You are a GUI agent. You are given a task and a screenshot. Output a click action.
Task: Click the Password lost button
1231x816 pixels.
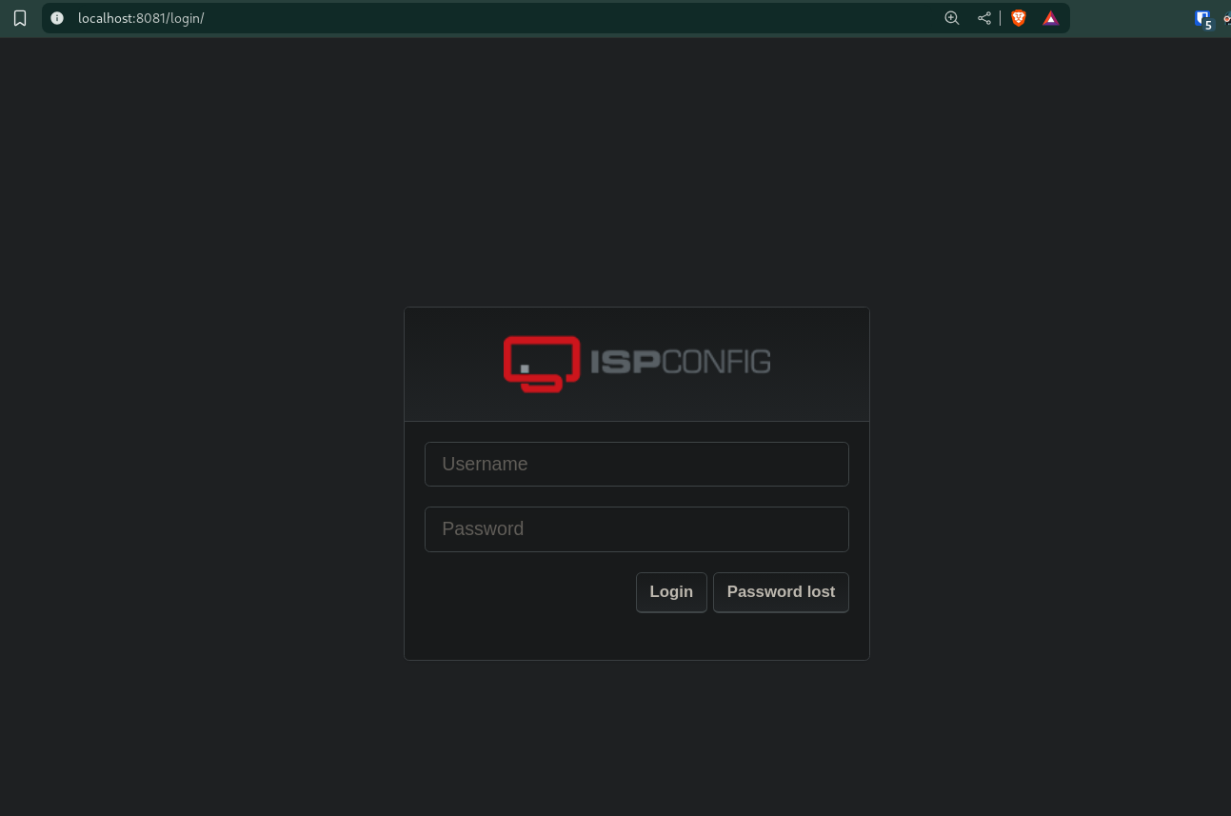click(x=781, y=592)
